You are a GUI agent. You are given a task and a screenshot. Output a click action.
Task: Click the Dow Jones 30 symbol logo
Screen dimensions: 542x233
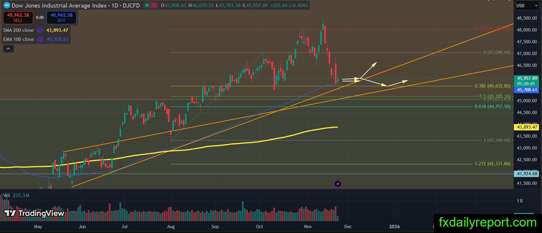7,5
